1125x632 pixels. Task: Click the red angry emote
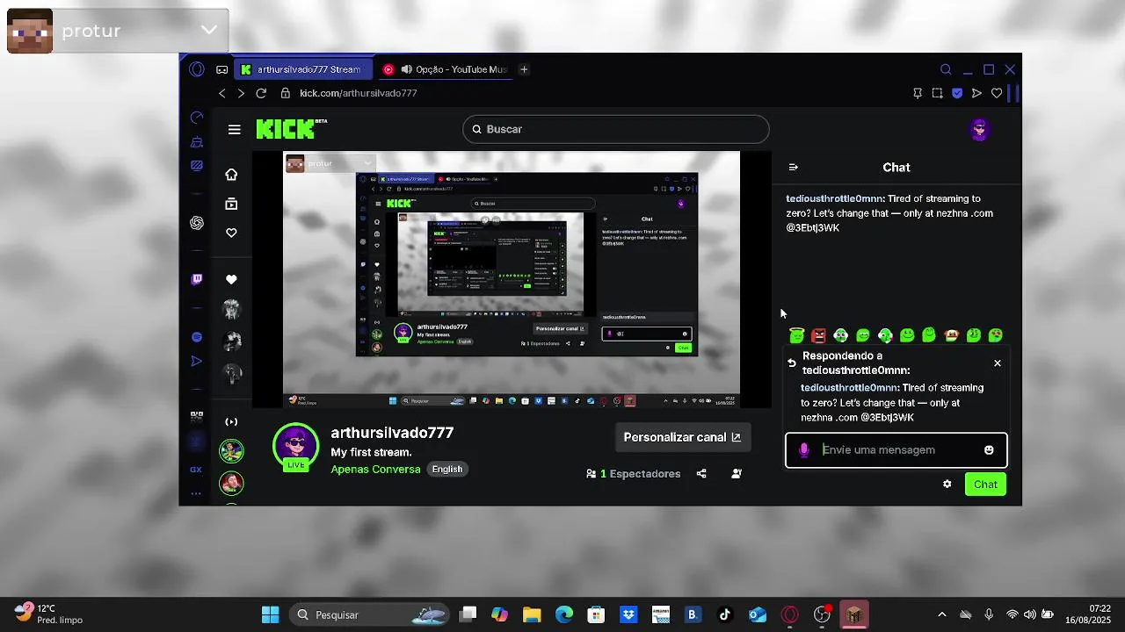[x=819, y=335]
